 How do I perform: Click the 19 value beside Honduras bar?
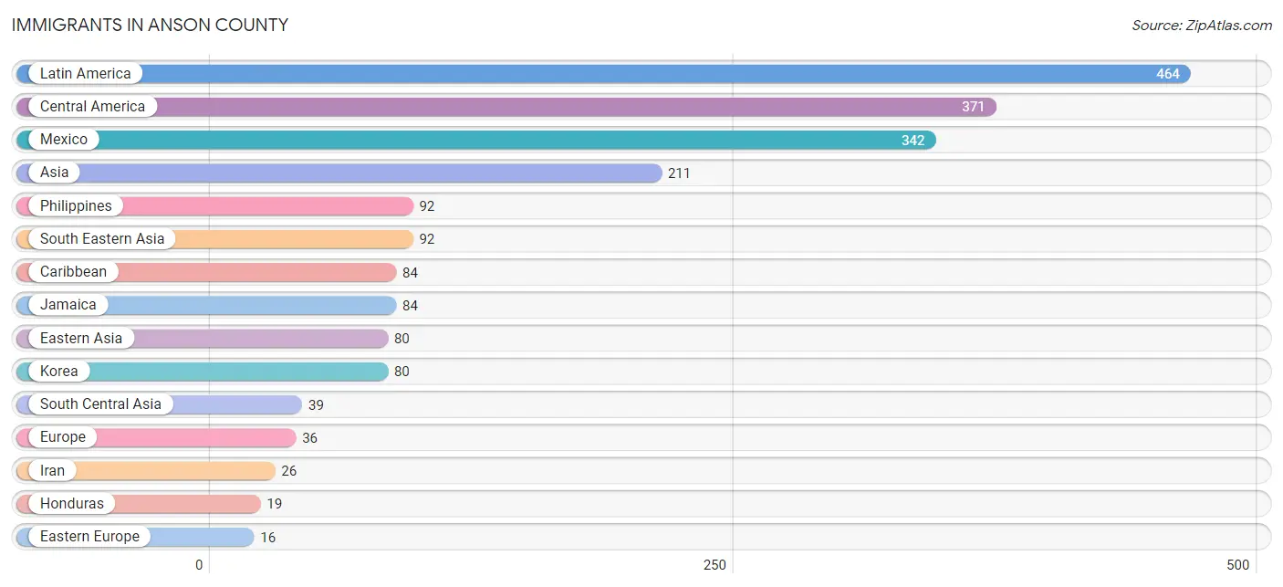click(275, 504)
